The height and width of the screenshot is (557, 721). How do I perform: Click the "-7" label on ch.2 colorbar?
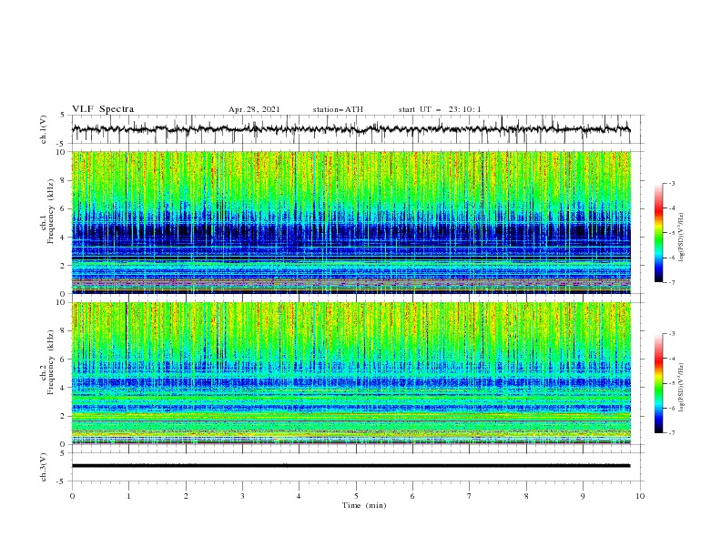(672, 433)
